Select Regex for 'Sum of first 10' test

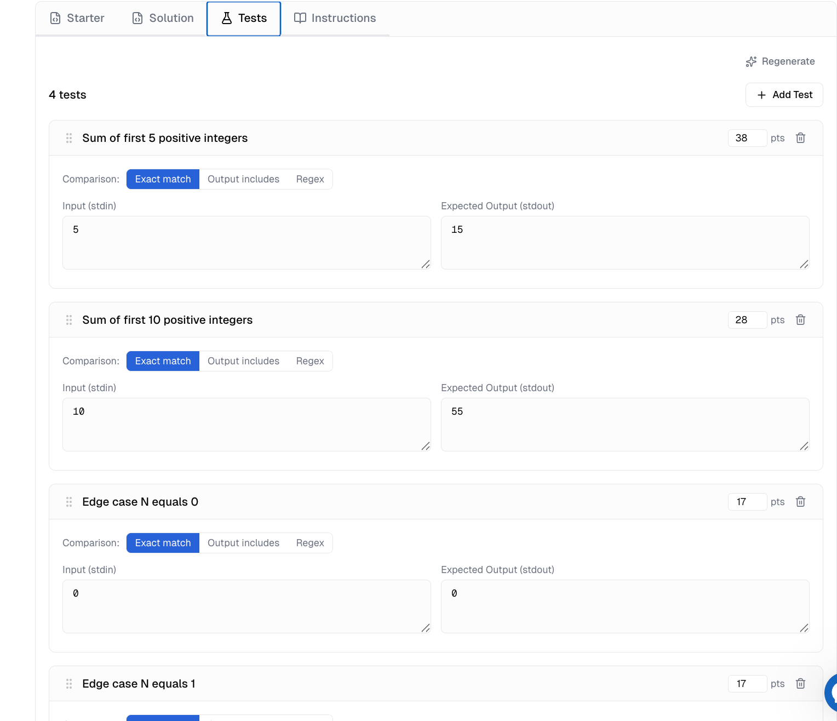[310, 361]
